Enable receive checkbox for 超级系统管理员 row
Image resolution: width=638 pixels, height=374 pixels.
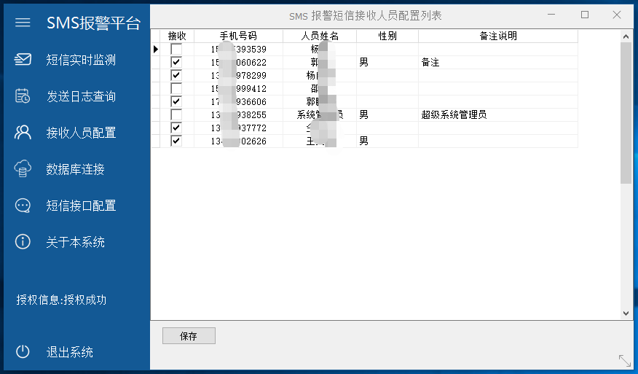click(x=176, y=115)
